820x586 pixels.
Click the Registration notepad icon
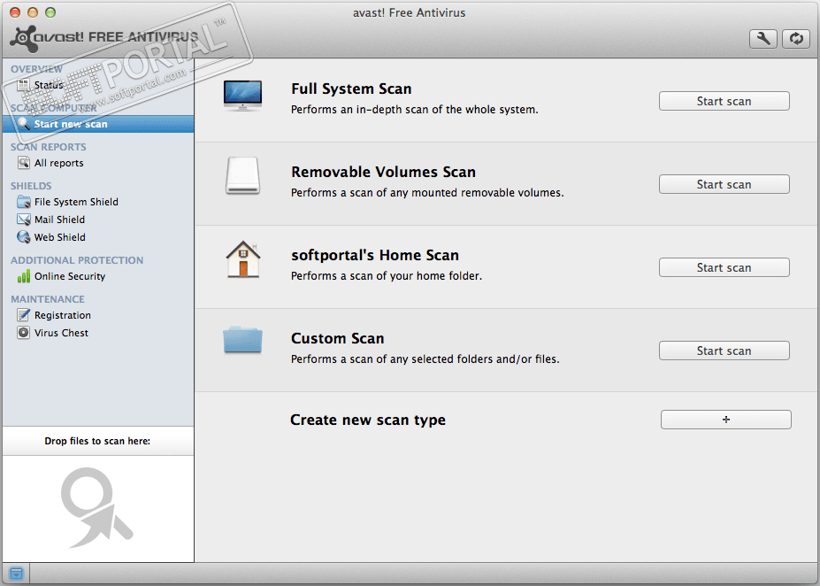[24, 315]
